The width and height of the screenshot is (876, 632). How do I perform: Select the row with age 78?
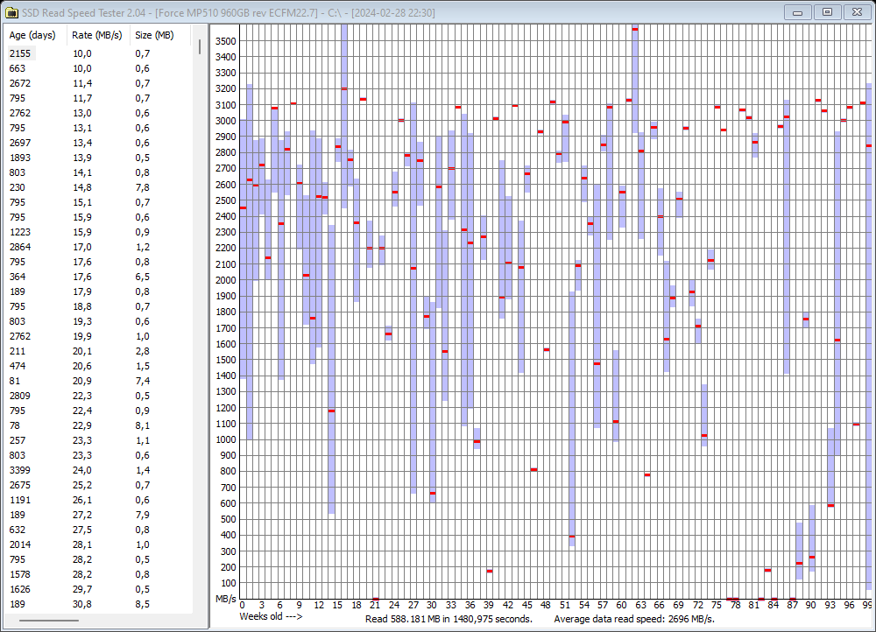point(98,425)
